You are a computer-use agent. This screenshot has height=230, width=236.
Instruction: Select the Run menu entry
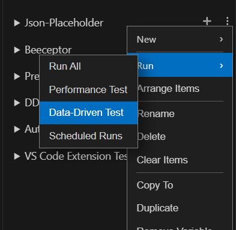coord(185,65)
